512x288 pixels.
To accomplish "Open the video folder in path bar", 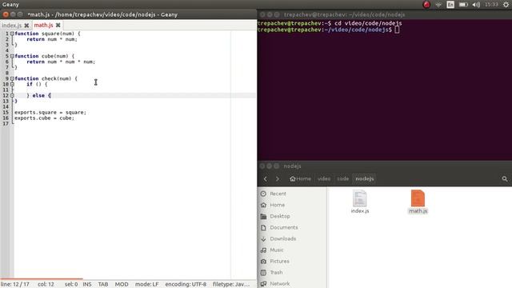I will (x=324, y=178).
